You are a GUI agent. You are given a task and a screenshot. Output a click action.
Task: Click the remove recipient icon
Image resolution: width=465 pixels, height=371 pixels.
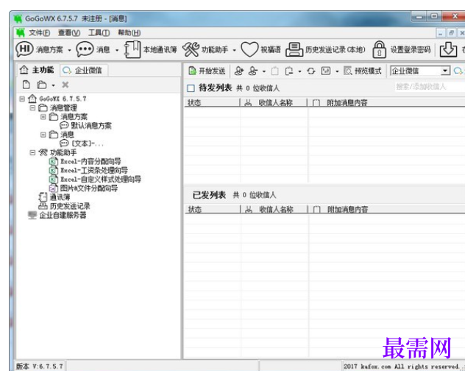coord(253,71)
